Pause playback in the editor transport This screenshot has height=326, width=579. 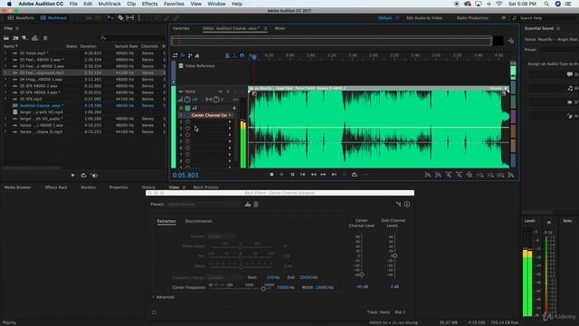(292, 175)
